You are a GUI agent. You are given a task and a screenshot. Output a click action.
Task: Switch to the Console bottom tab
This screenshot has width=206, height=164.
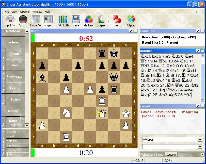(171, 155)
